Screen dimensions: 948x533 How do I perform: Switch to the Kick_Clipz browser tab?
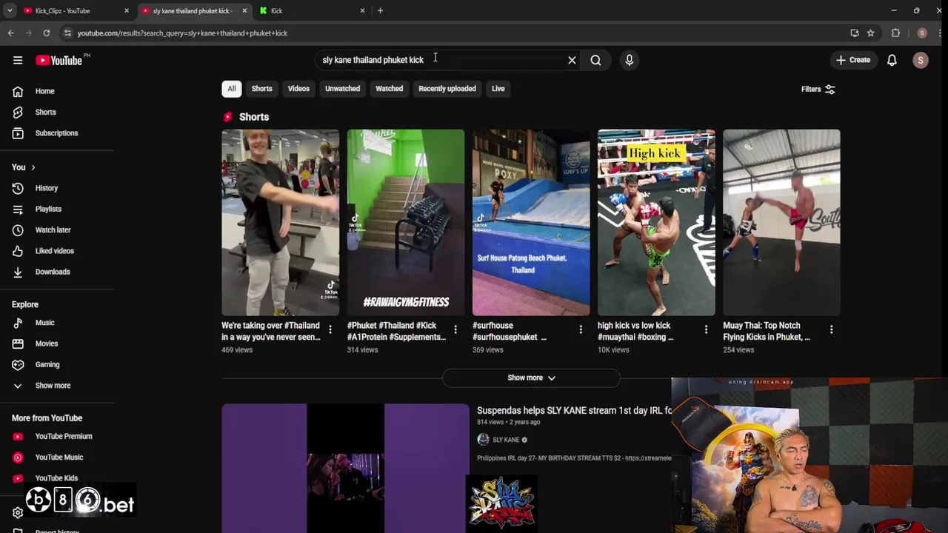pyautogui.click(x=74, y=10)
